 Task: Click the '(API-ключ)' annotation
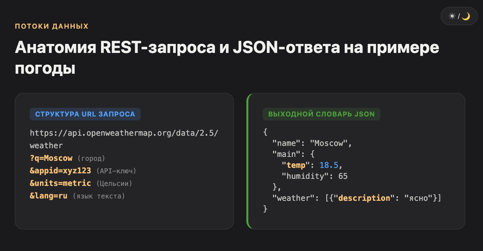tap(116, 171)
